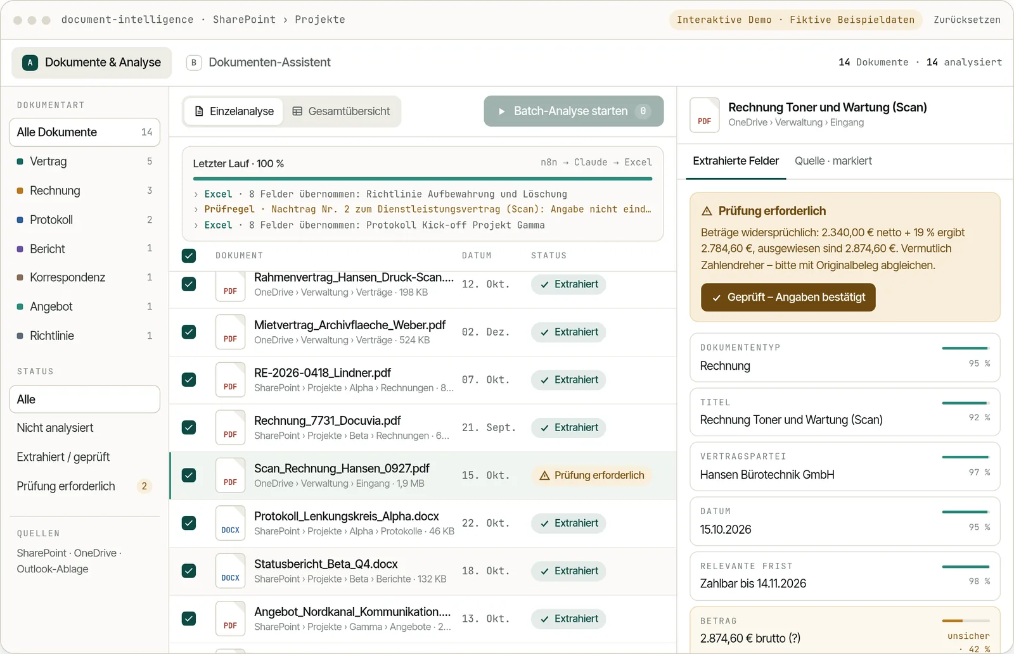This screenshot has height=654, width=1014.
Task: Uncheck the RE-2026-0418_Lindner.pdf checkbox
Action: [189, 380]
